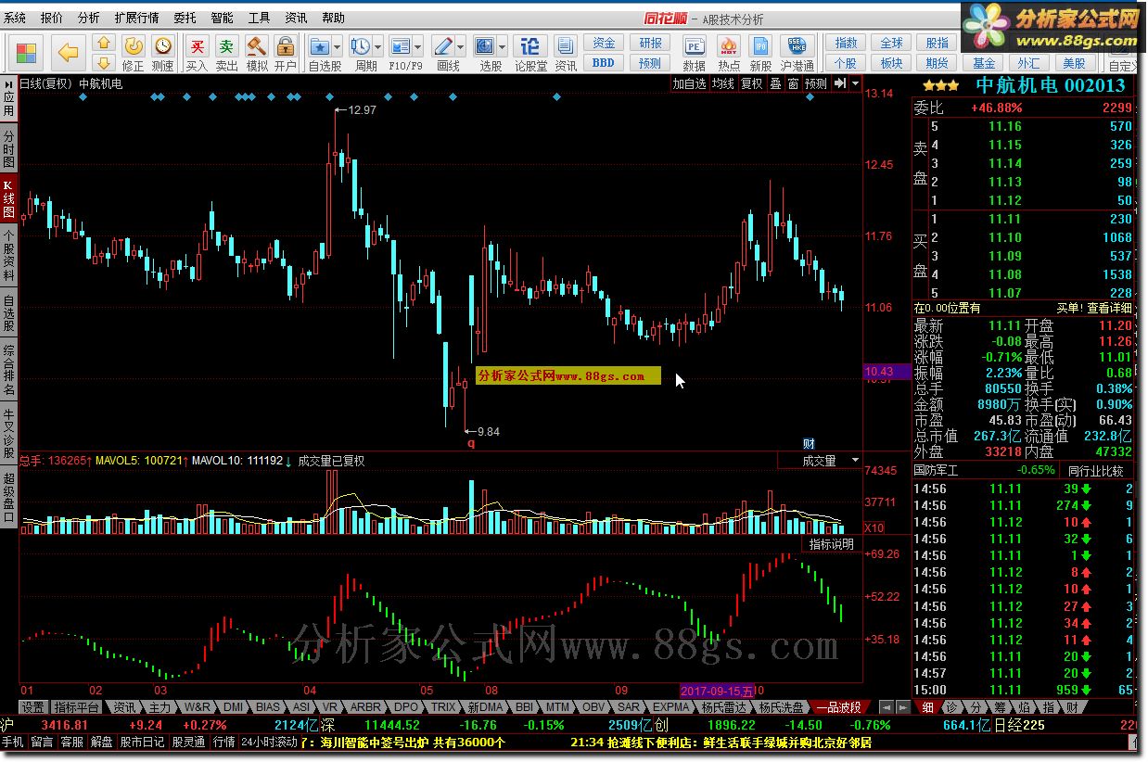The height and width of the screenshot is (762, 1148).
Task: Select the 画线 drawing pencil tool
Action: tap(443, 46)
